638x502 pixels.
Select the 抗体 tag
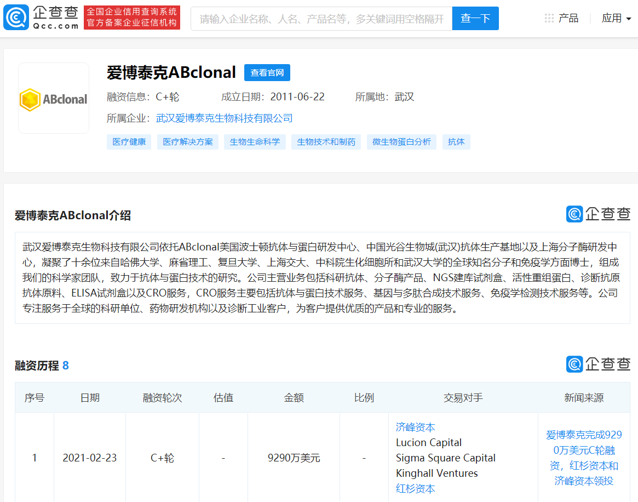(x=456, y=142)
